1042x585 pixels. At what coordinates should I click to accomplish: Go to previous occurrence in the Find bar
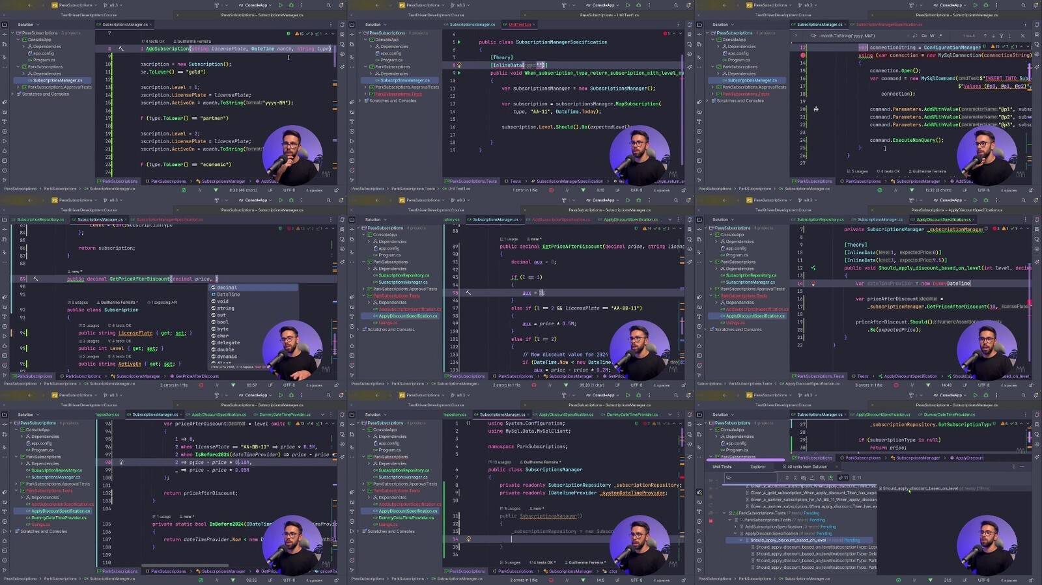click(x=985, y=36)
